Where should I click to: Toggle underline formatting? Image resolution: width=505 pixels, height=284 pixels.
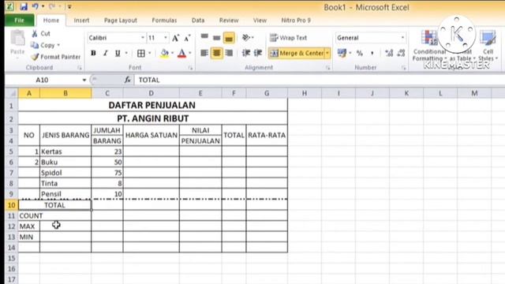(x=118, y=53)
